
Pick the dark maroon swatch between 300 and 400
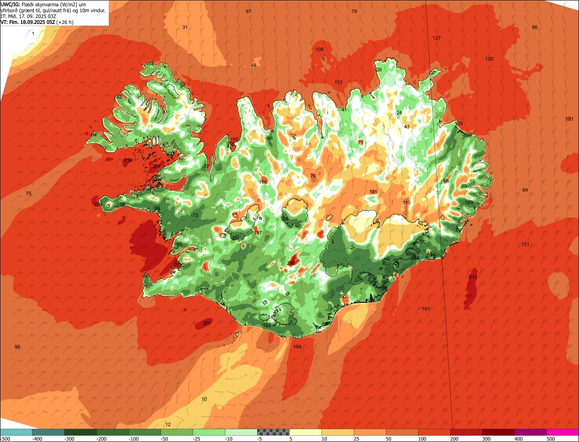[x=498, y=432]
